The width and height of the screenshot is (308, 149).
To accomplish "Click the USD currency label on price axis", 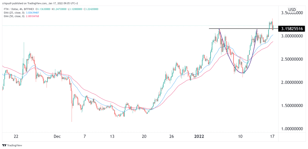I will tap(292, 10).
